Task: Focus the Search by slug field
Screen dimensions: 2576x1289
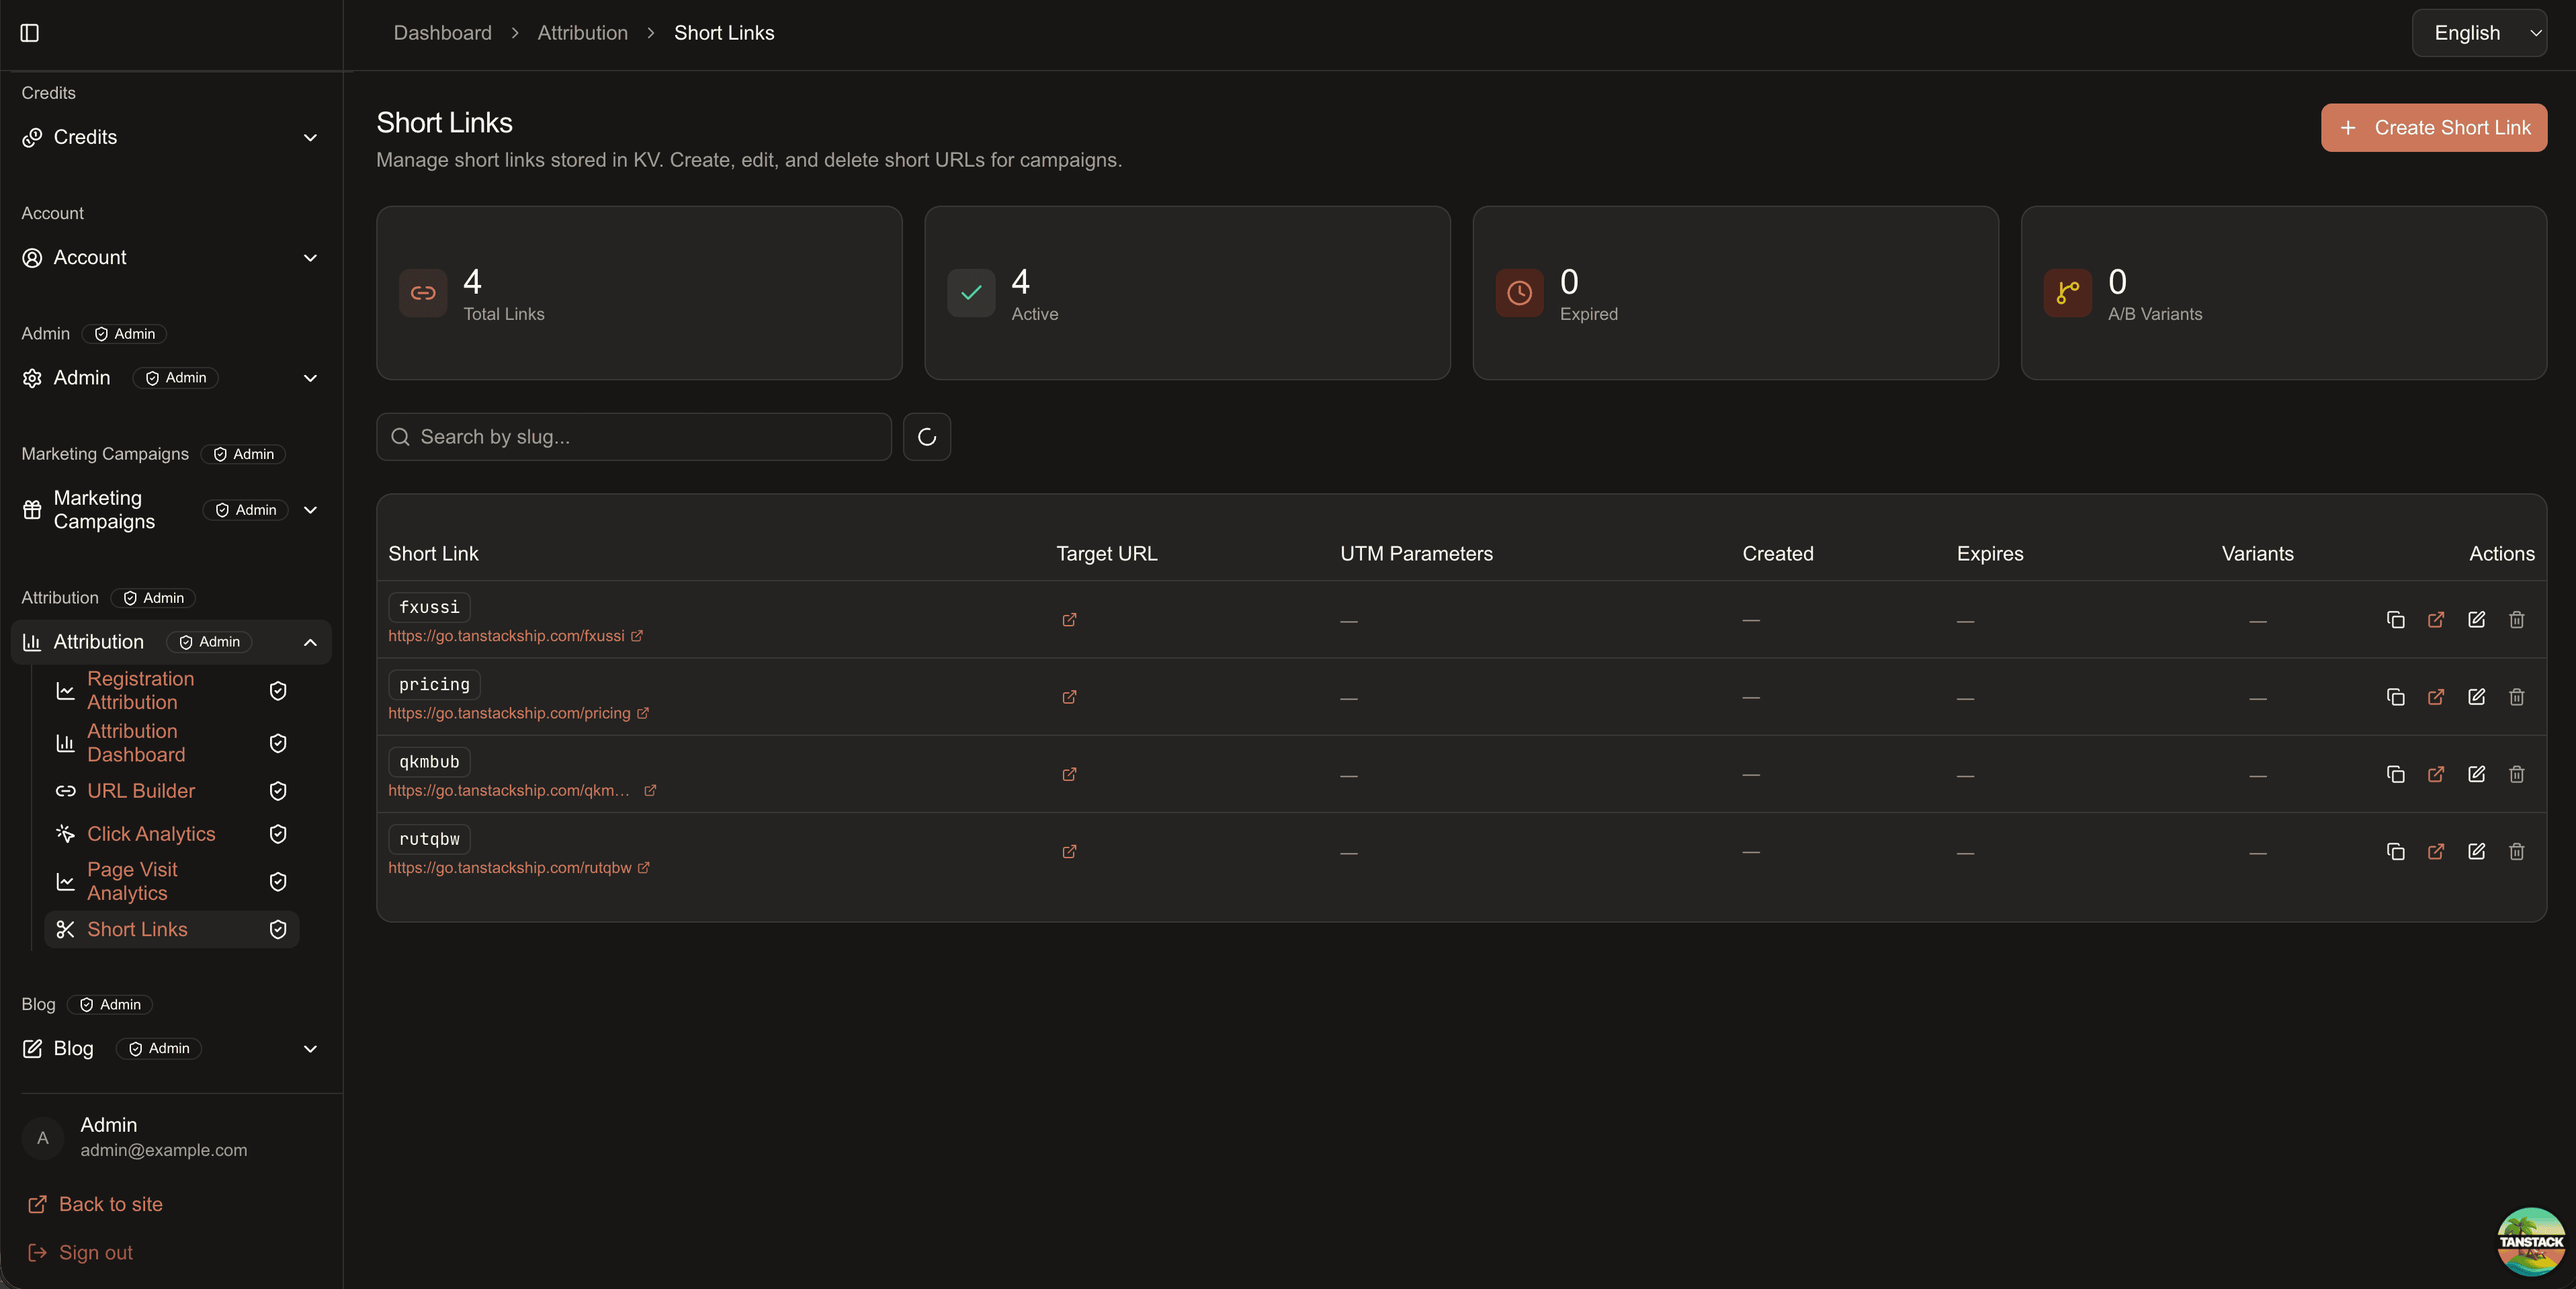Action: click(x=634, y=437)
